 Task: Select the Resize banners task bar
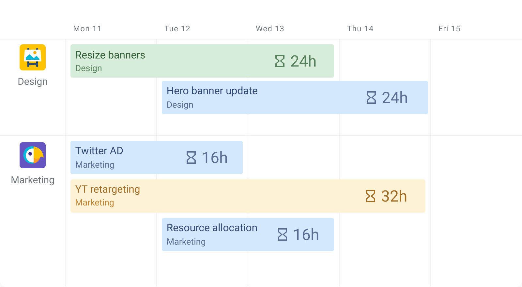(x=202, y=61)
